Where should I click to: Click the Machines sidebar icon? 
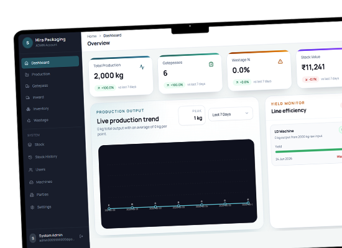click(x=32, y=182)
